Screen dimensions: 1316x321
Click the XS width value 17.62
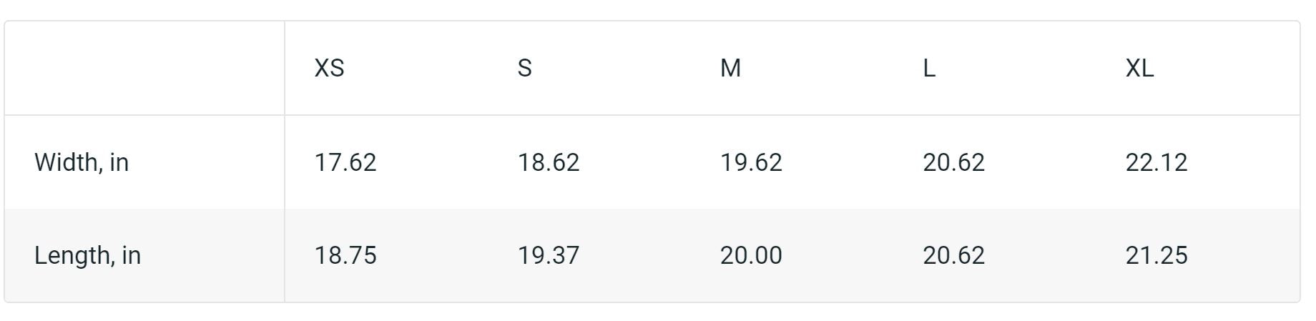coord(345,162)
